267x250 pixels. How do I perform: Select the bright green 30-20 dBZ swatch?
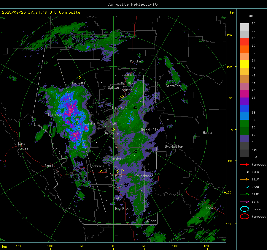click(244, 124)
